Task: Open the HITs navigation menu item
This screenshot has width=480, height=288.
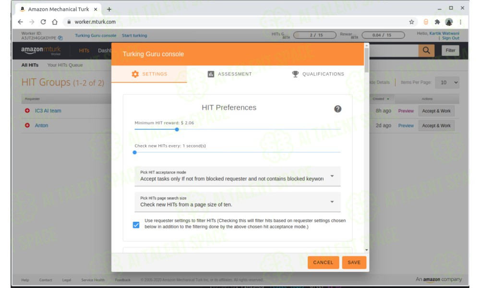Action: point(84,50)
